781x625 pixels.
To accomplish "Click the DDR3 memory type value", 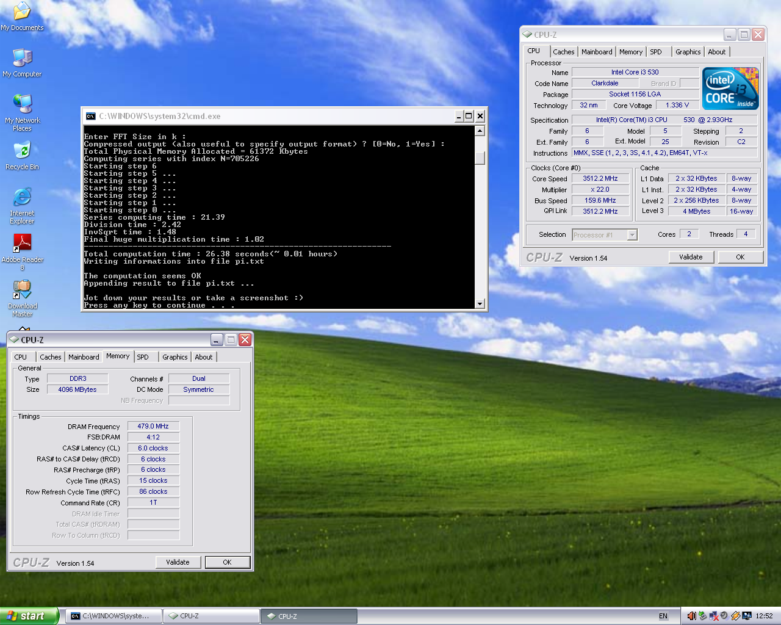I will [x=77, y=378].
